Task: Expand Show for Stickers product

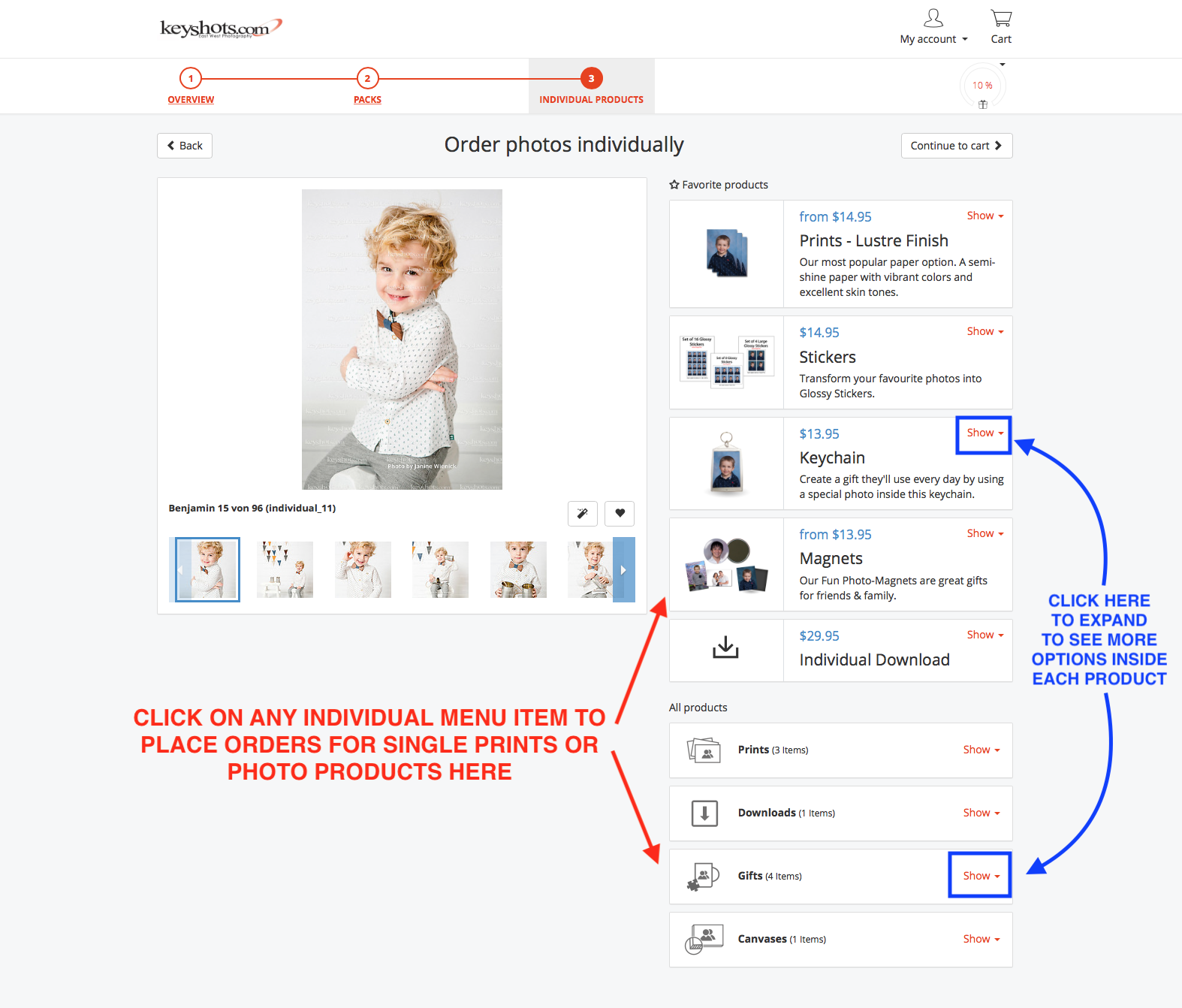Action: click(984, 331)
